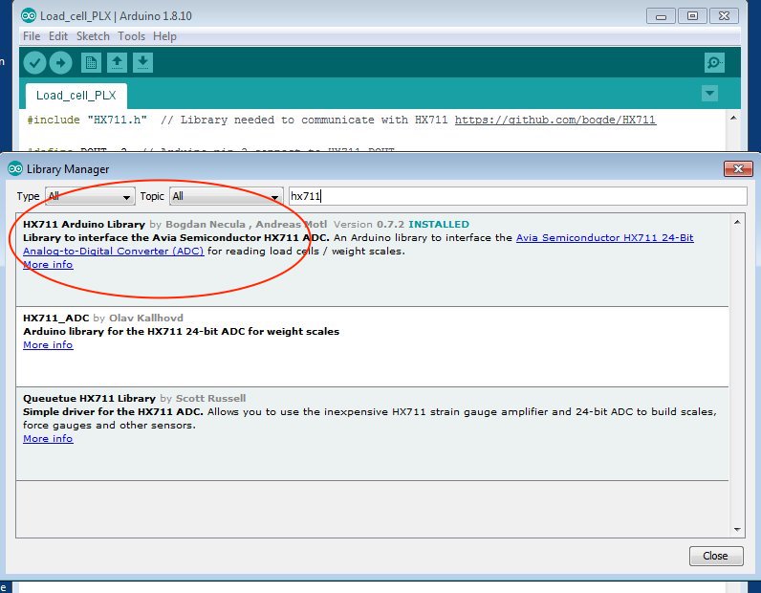The width and height of the screenshot is (761, 593).
Task: Click the New sketch icon in the Arduino toolbar
Action: (x=91, y=63)
